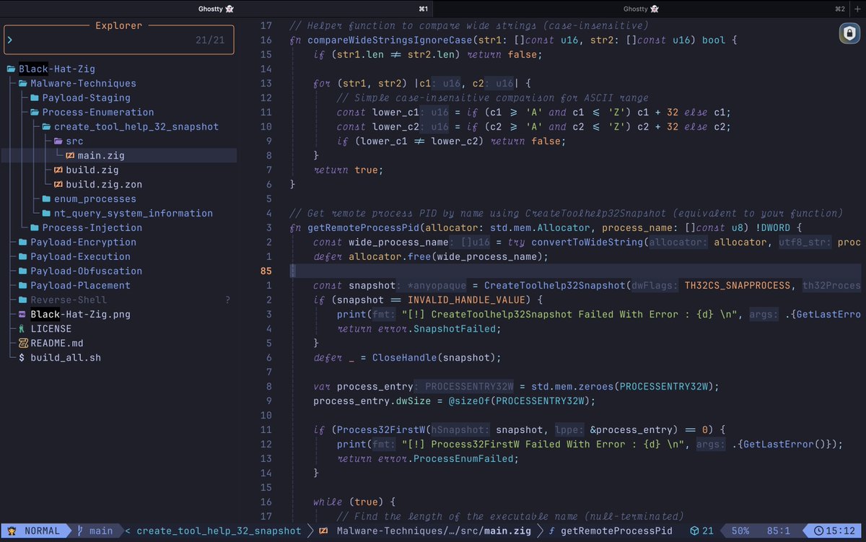866x542 pixels.
Task: Open the Payload-Encryption folder
Action: point(83,242)
